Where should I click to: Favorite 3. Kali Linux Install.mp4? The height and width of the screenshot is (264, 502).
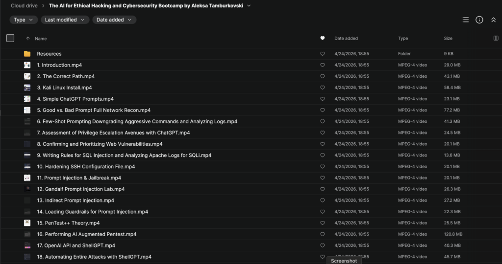pos(323,88)
